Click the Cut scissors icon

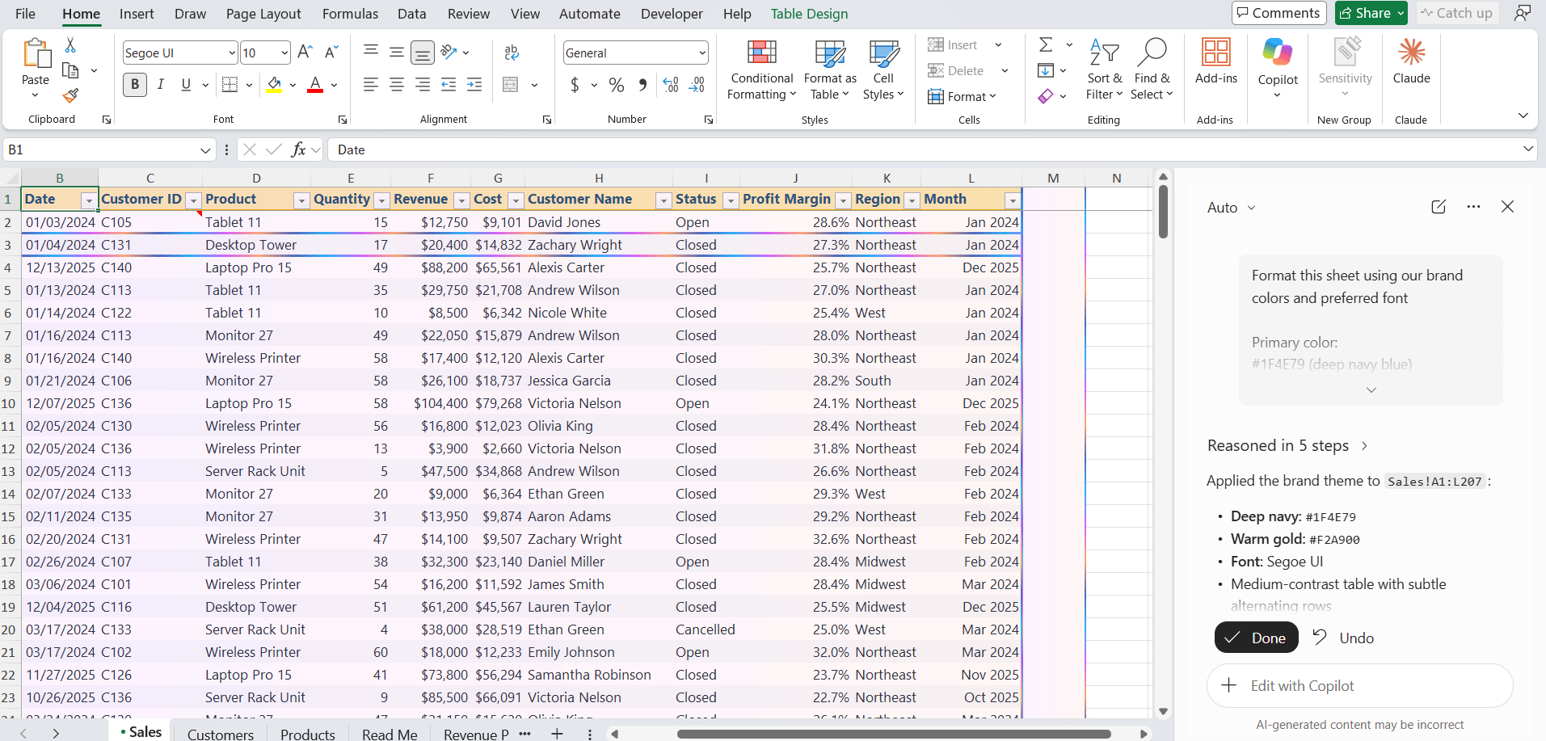(x=70, y=45)
